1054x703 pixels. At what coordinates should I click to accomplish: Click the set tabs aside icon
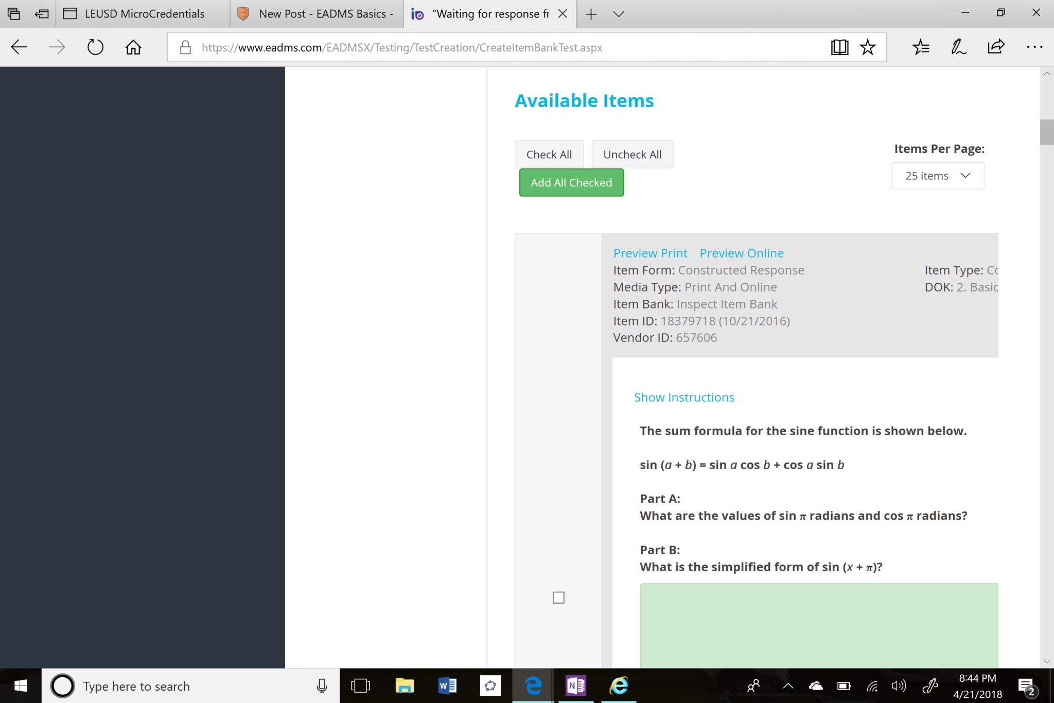tap(42, 14)
